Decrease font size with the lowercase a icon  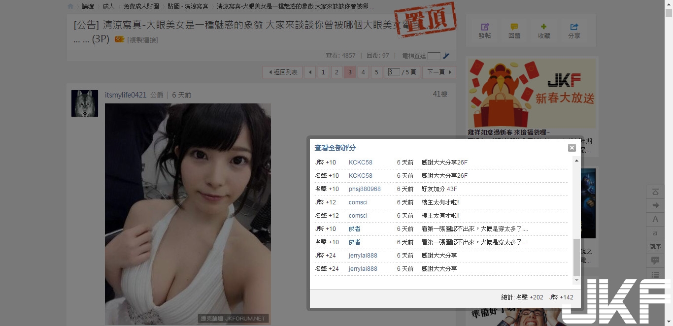pyautogui.click(x=655, y=233)
